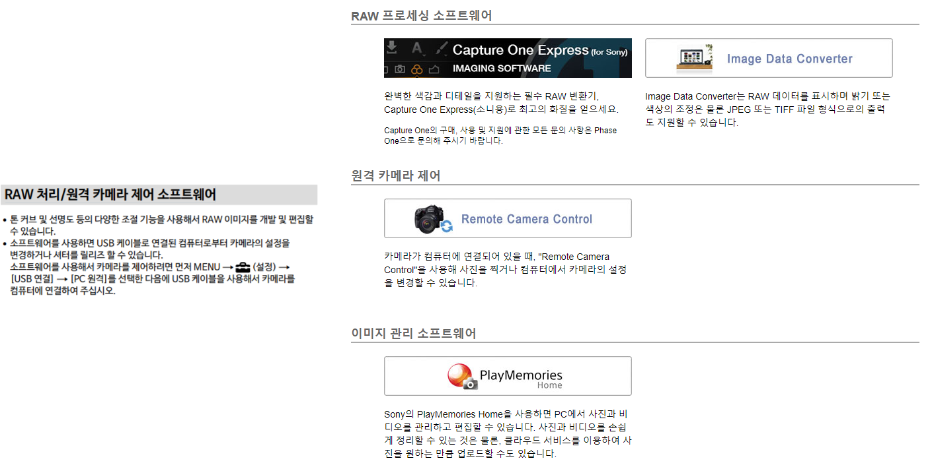This screenshot has width=932, height=471.
Task: Click the RAW 프로세싱 소프트웨어 section heading
Action: point(421,16)
